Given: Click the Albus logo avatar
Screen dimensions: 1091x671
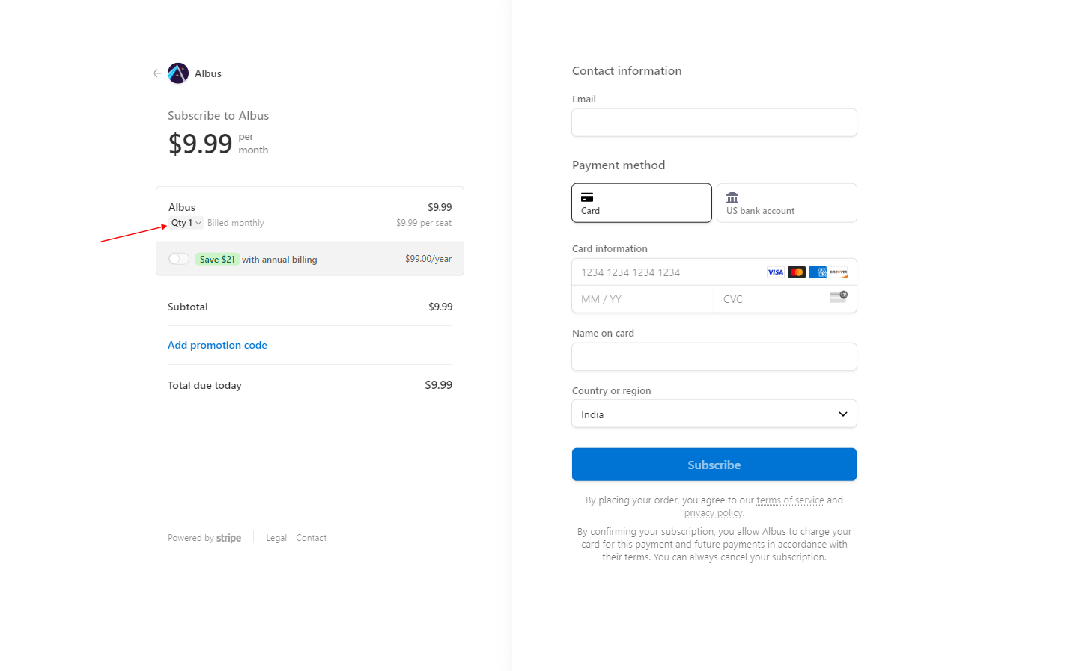Looking at the screenshot, I should [178, 73].
